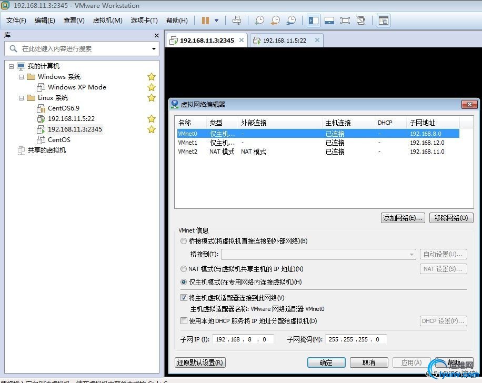Click the 192.168.11.3:2345 tab VM icon
482x383 pixels.
pos(174,41)
